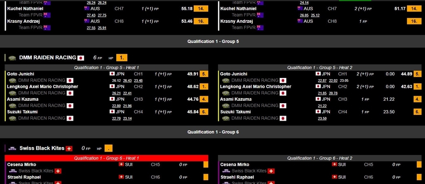425x184 pixels.
Task: Click the Swiss flag next to SUI for Cesena Mirko in Heat 1
Action: click(121, 165)
